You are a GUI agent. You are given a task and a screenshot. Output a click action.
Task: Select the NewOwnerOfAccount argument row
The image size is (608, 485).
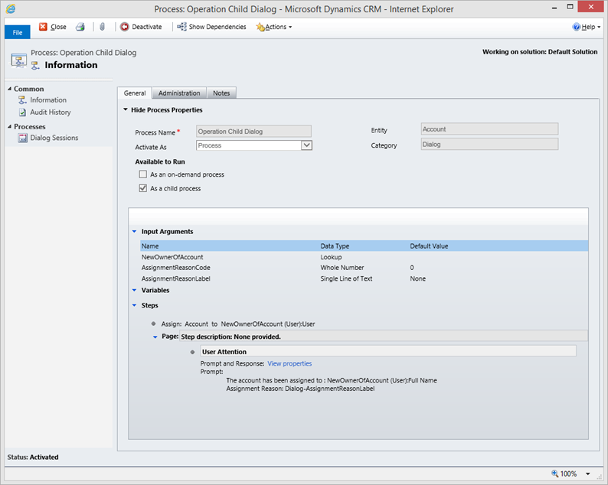[364, 257]
